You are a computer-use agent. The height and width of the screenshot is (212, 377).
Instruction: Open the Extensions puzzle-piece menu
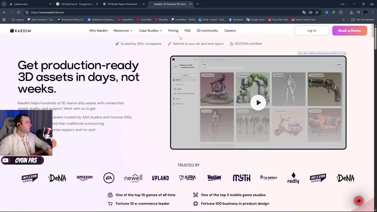pos(341,12)
